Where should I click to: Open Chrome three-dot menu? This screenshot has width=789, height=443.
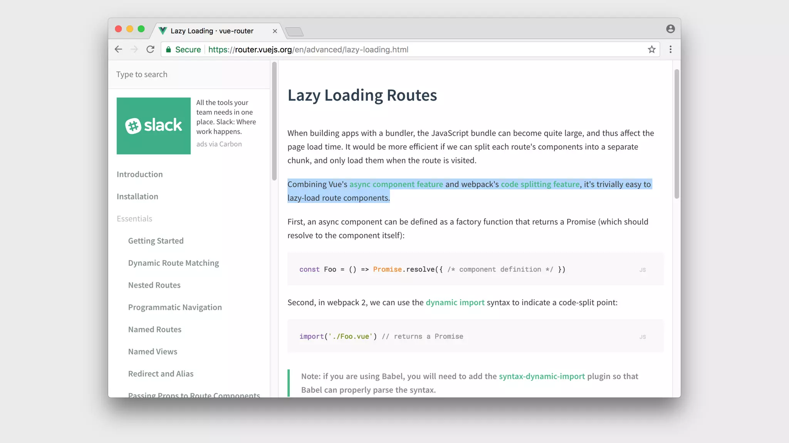click(670, 49)
